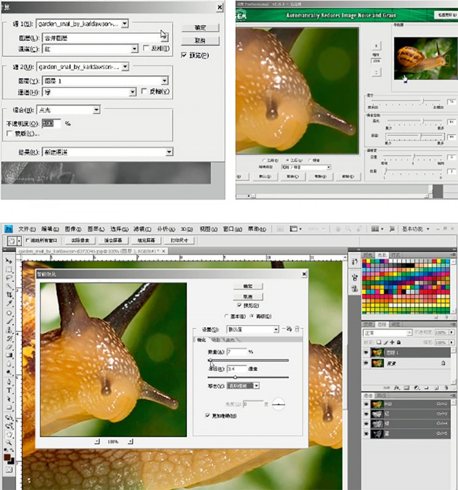Viewport: 458px width, 490px height.
Task: Open the 图像 menu in the menu bar
Action: pyautogui.click(x=73, y=229)
